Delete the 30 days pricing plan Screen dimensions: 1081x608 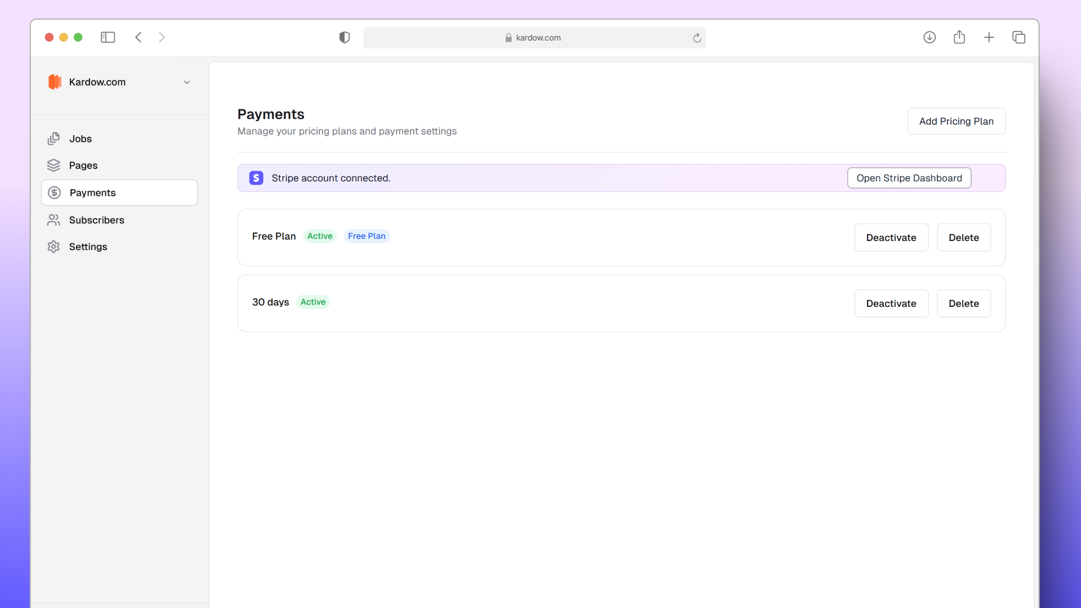[964, 303]
